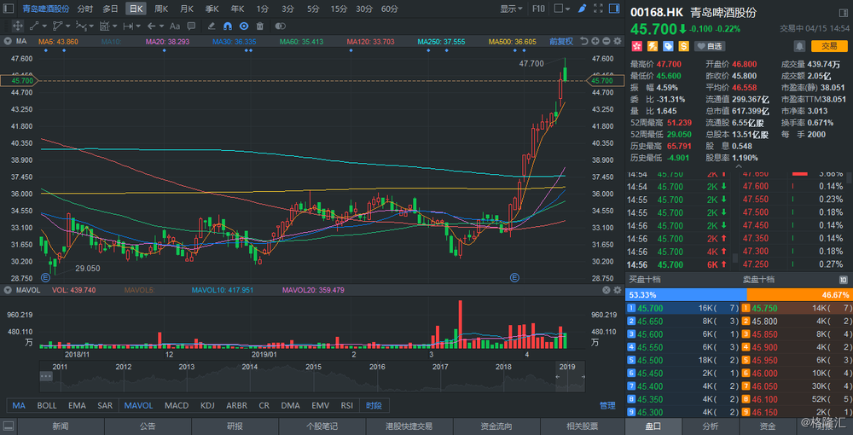Select the wave pattern tool
This screenshot has width=853, height=435.
[x=81, y=26]
